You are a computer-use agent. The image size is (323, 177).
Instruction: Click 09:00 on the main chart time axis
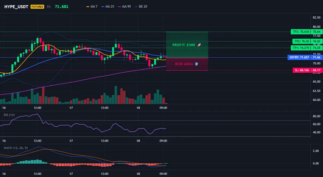click(163, 108)
